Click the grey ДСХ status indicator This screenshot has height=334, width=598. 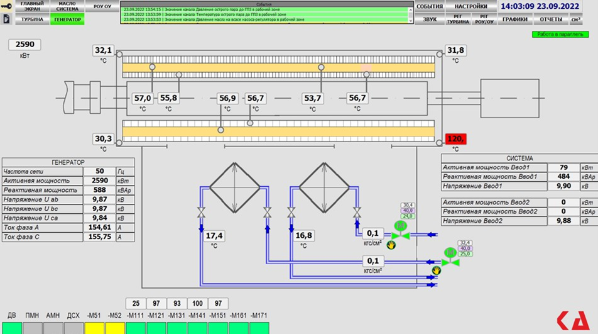click(73, 328)
